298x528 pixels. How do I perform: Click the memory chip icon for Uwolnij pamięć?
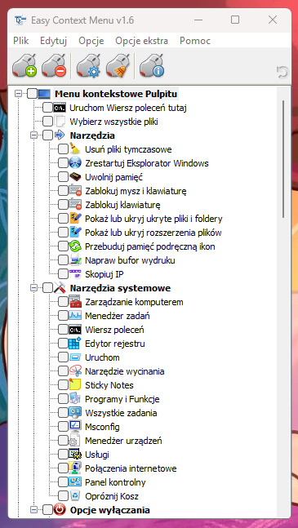pyautogui.click(x=75, y=177)
